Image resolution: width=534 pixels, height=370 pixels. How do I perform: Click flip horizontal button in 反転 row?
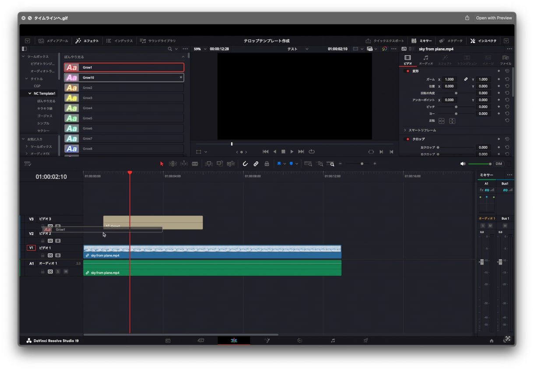click(442, 121)
